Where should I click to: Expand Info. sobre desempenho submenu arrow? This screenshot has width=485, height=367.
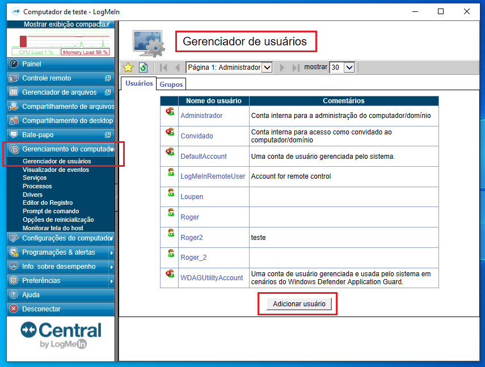(x=111, y=267)
